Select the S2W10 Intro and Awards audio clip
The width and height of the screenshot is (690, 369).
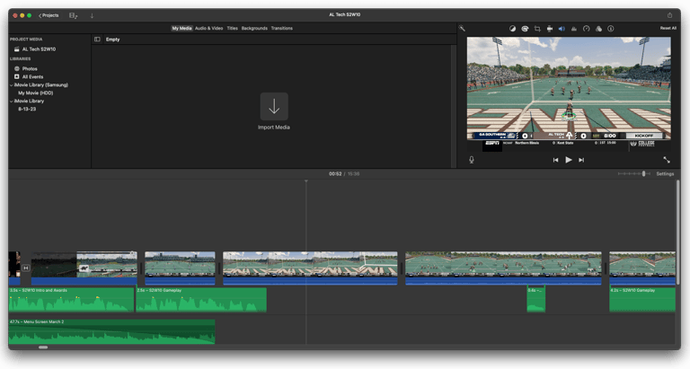click(x=71, y=300)
